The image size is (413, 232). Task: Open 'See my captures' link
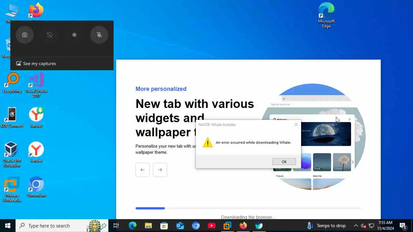tap(36, 63)
